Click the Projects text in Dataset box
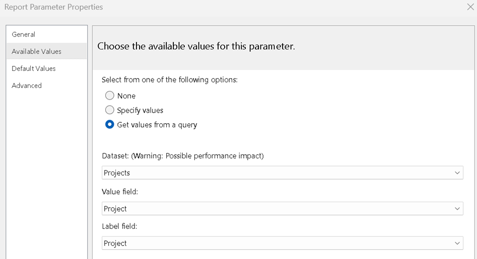 pos(117,173)
